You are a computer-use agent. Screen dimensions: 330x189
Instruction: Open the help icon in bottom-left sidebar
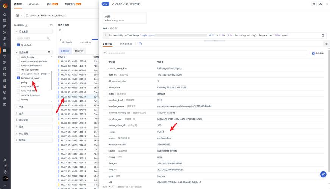(5, 172)
